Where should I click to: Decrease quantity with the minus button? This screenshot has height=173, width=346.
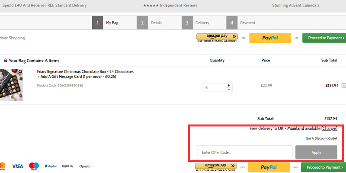point(229,90)
